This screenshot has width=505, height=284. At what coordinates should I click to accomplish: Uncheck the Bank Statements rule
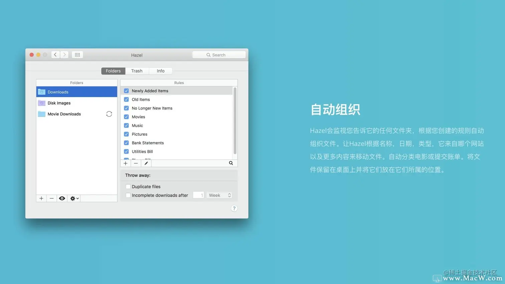126,143
